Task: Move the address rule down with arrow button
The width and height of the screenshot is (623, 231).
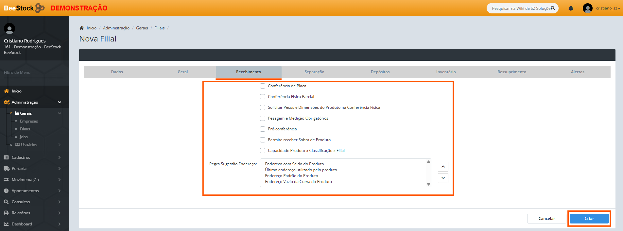Action: point(443,178)
